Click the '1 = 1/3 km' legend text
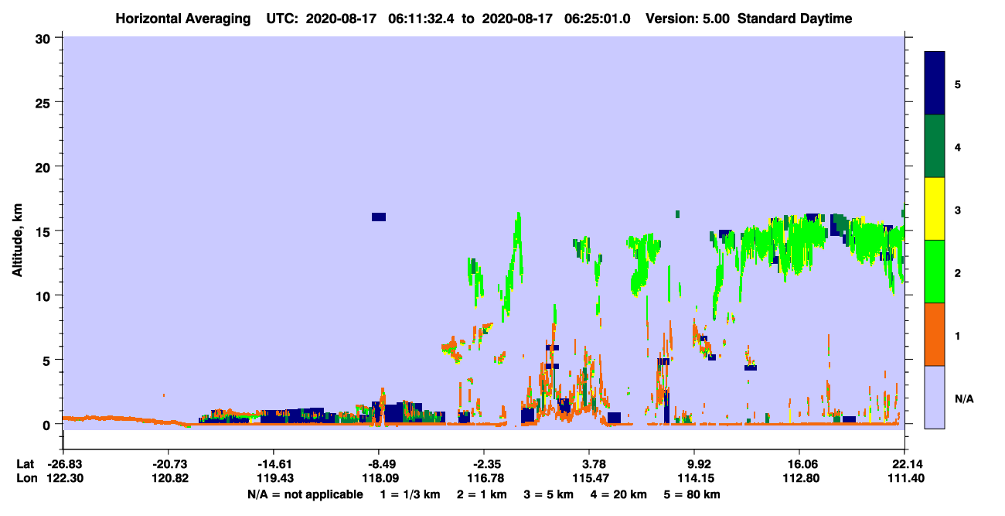Image resolution: width=1005 pixels, height=516 pixels. (x=410, y=494)
